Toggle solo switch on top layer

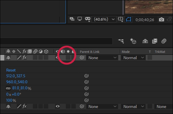click(x=68, y=58)
